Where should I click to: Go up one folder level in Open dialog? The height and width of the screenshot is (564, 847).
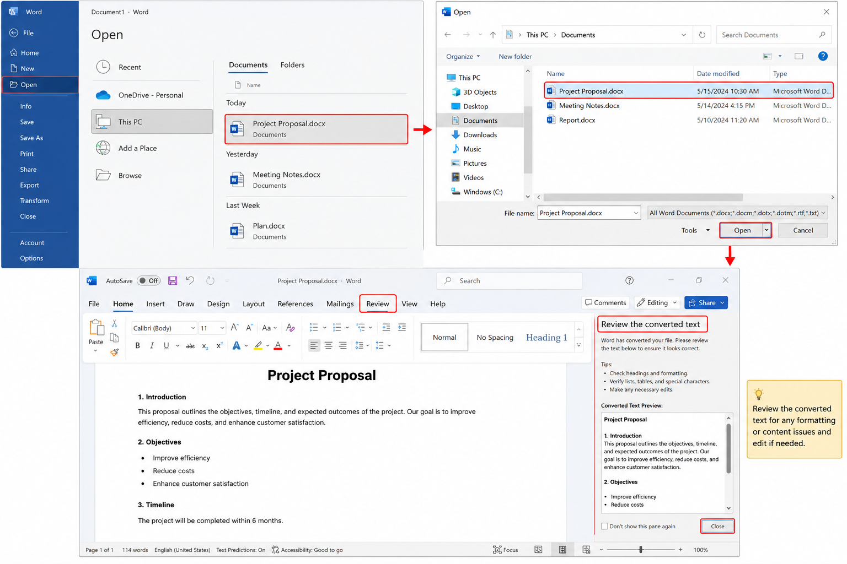point(493,35)
